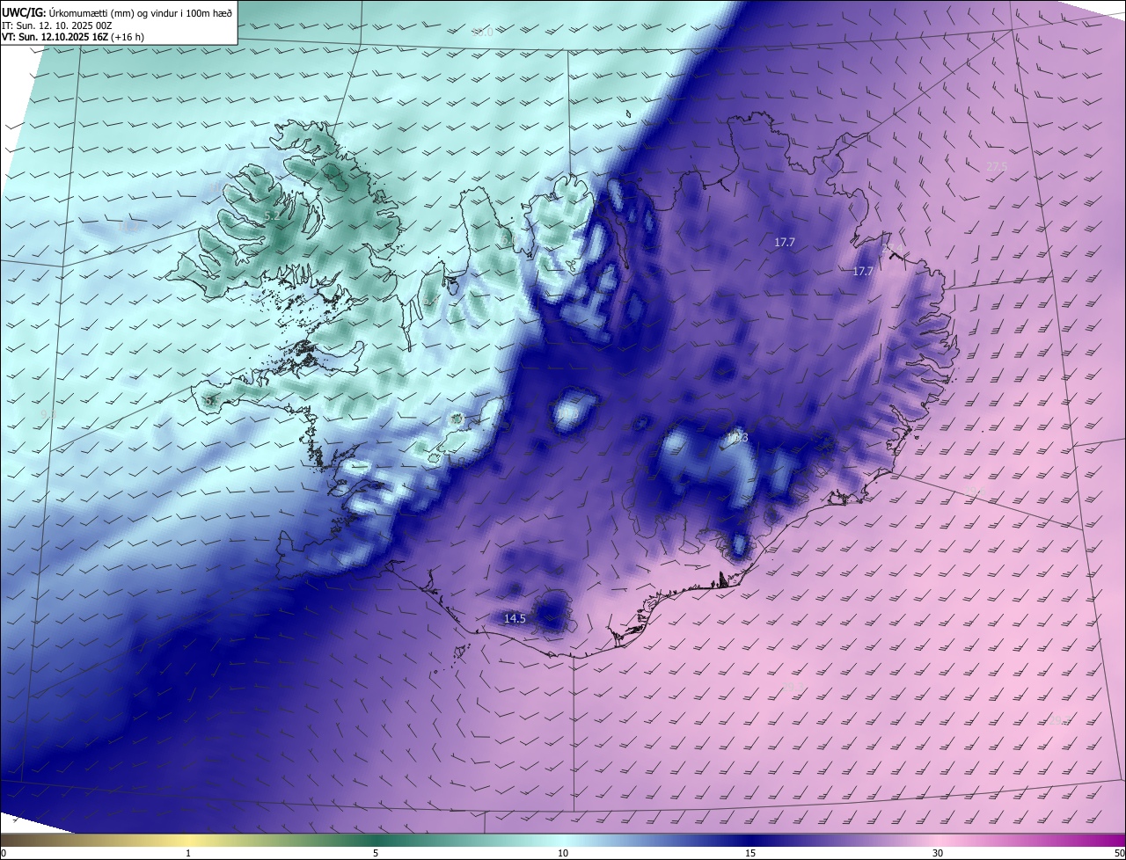The height and width of the screenshot is (860, 1126).
Task: Click the colorbar tick label 10
Action: point(563,853)
